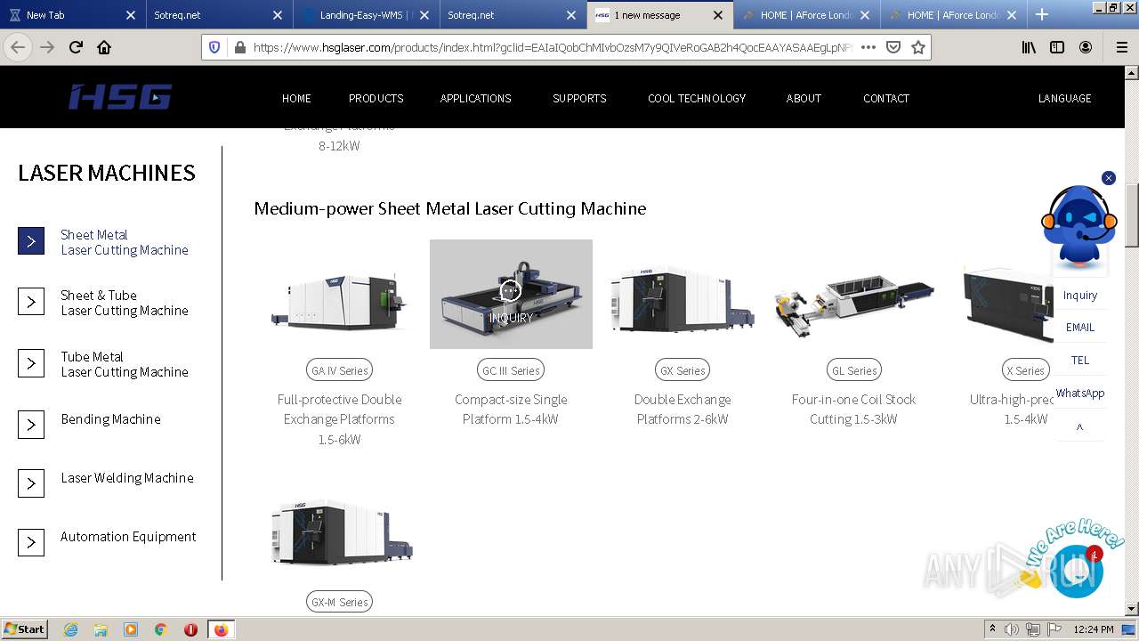
Task: Click the Pocket save icon
Action: (893, 47)
